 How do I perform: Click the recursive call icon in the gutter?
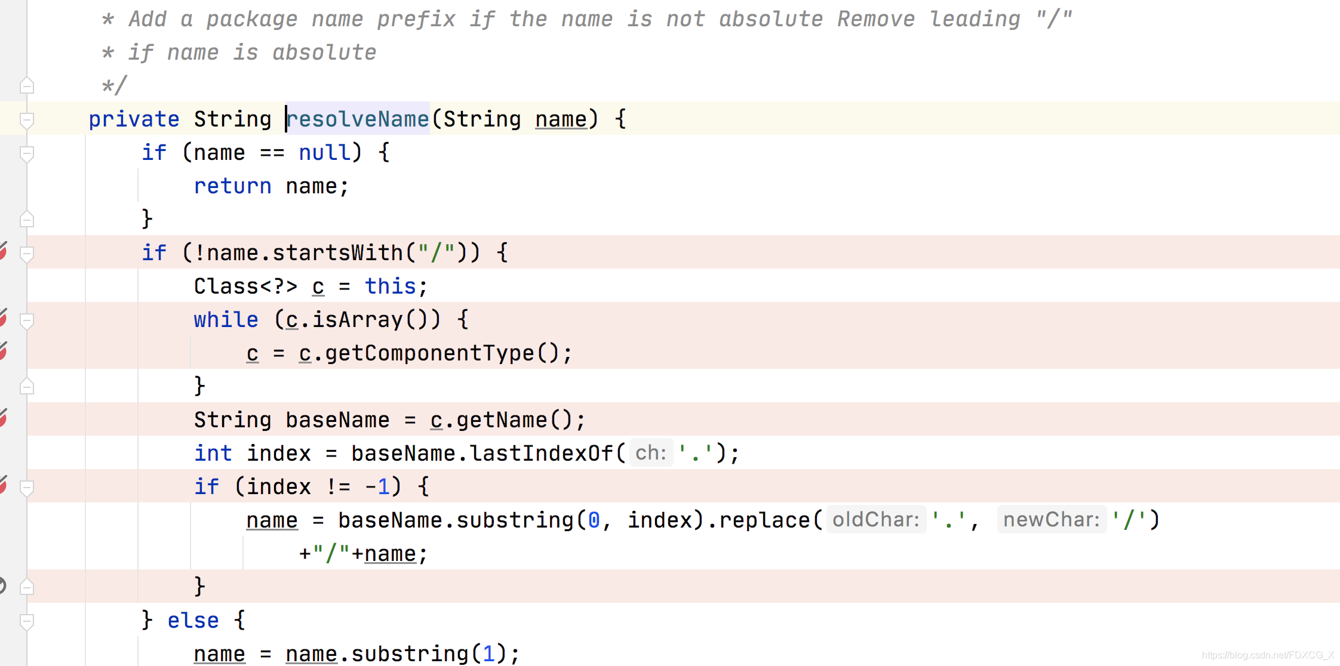(x=4, y=585)
